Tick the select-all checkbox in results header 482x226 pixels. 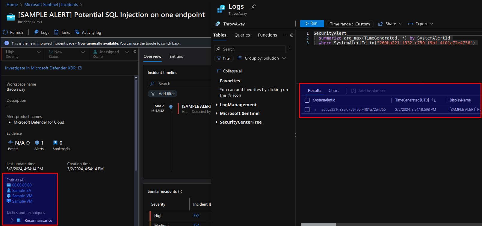(307, 100)
